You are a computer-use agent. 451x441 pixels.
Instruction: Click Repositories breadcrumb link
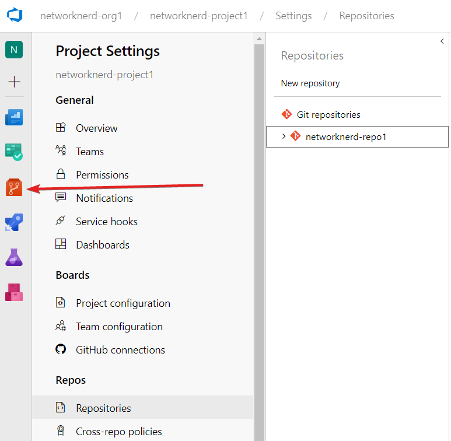pos(367,16)
